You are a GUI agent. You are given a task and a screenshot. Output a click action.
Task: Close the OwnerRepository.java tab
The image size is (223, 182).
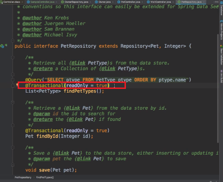tap(91, 2)
